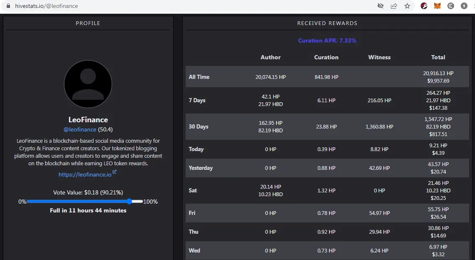The width and height of the screenshot is (475, 260).
Task: Click the $817.51 thirty day total
Action: (438, 134)
